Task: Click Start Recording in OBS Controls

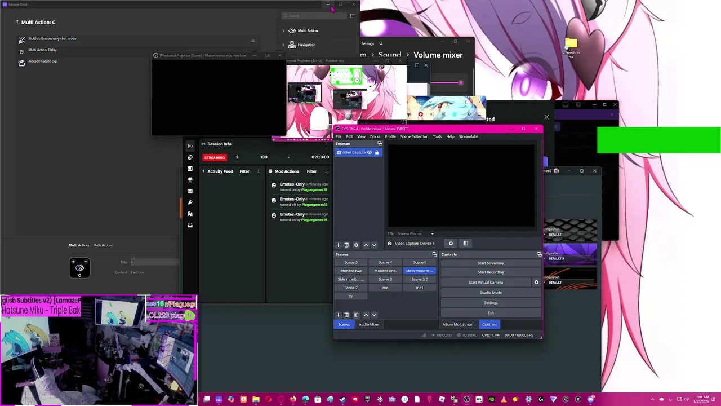Action: pyautogui.click(x=491, y=272)
